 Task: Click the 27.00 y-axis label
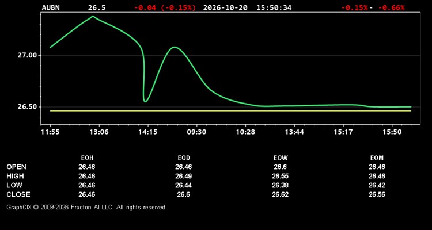point(27,55)
